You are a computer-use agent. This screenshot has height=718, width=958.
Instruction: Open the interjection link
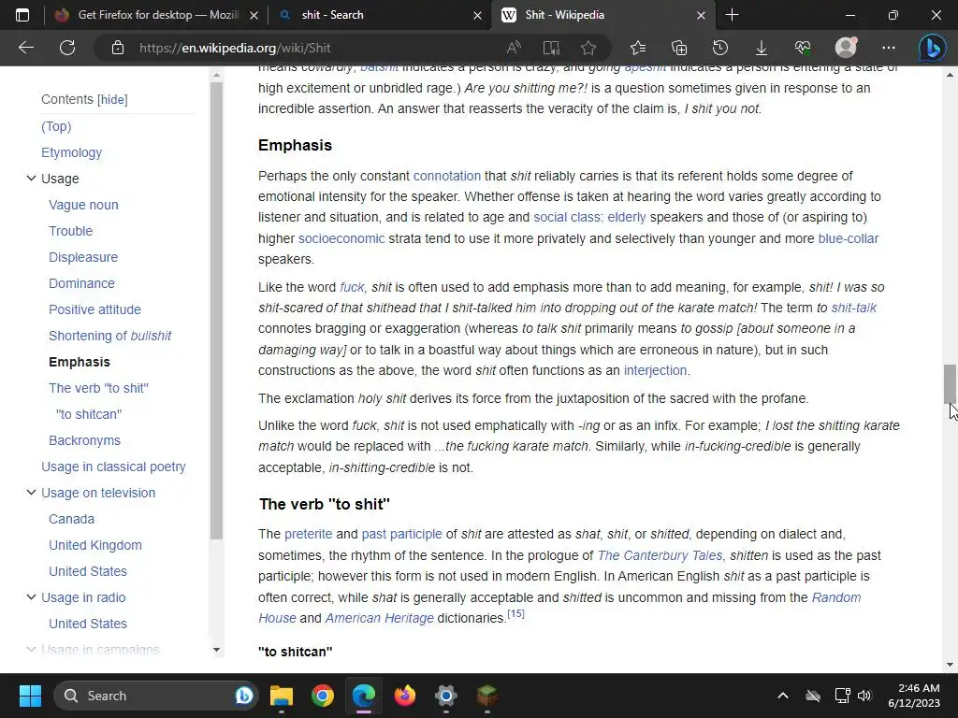(655, 370)
